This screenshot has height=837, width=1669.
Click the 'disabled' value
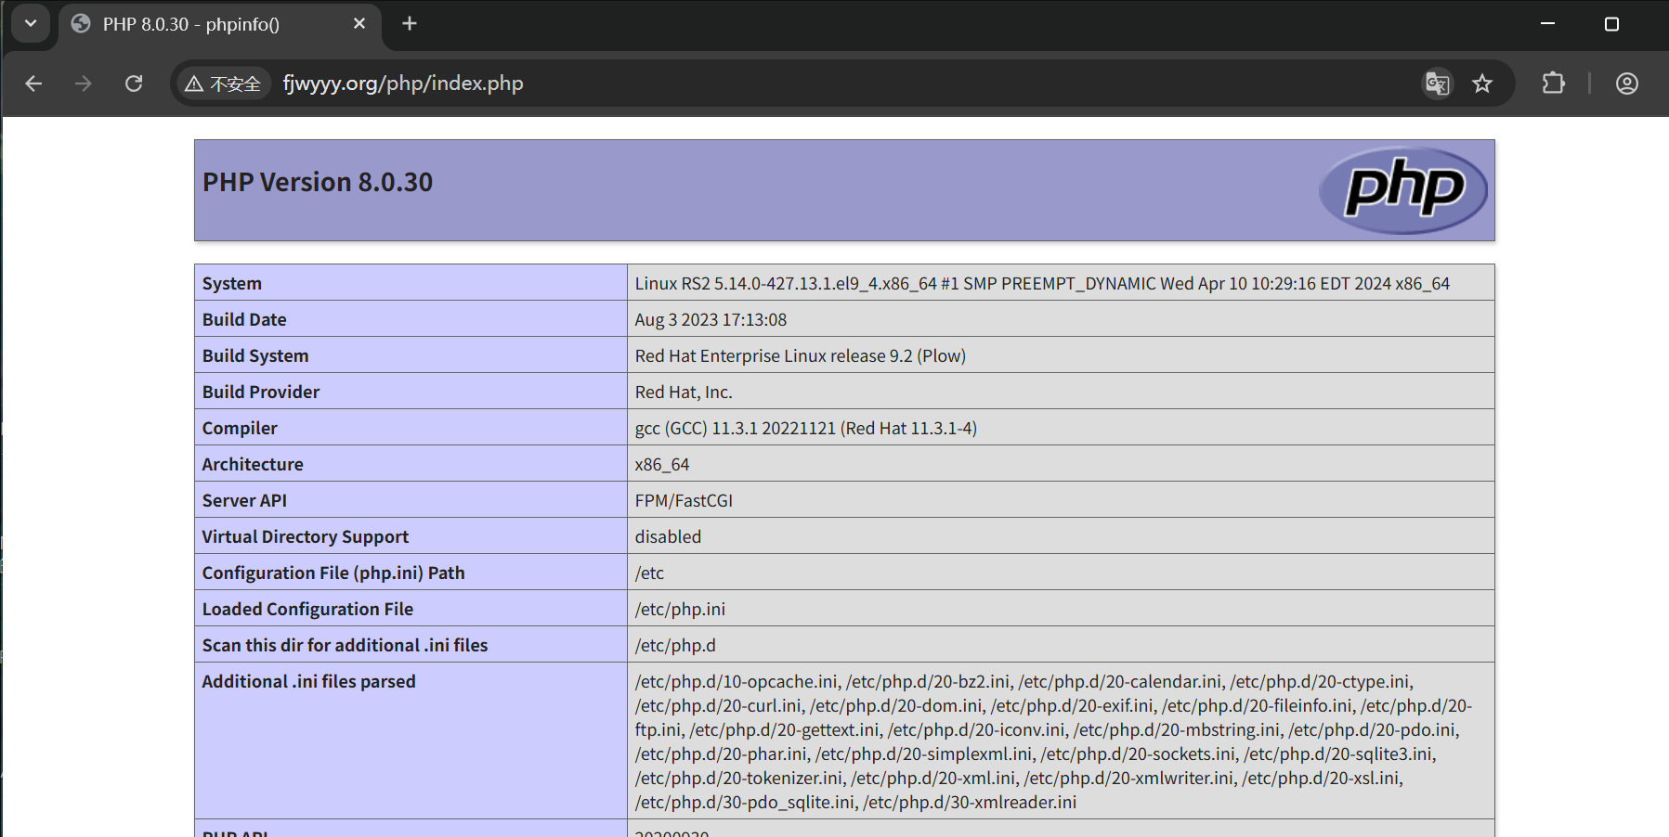click(668, 536)
